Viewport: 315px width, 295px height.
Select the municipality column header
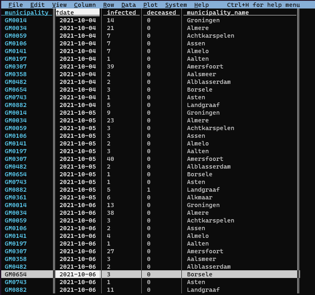[26, 13]
